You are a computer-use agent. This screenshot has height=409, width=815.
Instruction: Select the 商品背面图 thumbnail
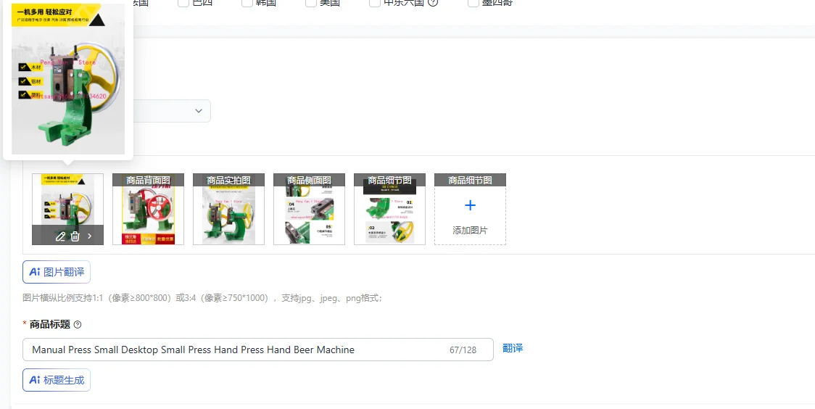tap(148, 209)
